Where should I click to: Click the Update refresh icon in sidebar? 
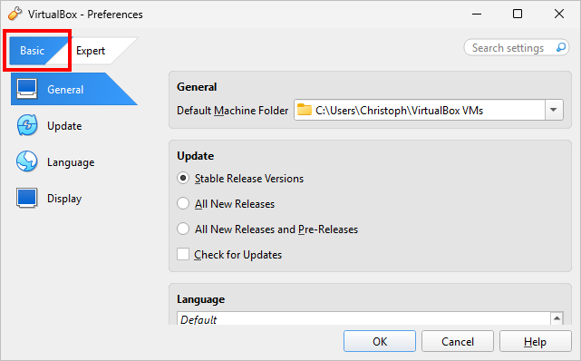pyautogui.click(x=26, y=125)
